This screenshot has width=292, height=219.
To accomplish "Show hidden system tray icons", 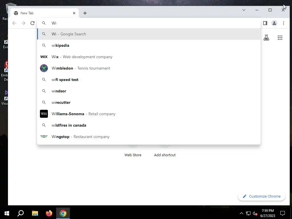I will coord(241,213).
